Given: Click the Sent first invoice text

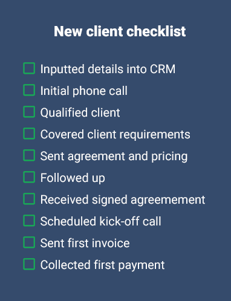Looking at the screenshot, I should point(85,243).
